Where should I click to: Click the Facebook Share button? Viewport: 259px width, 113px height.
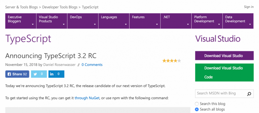[17, 74]
